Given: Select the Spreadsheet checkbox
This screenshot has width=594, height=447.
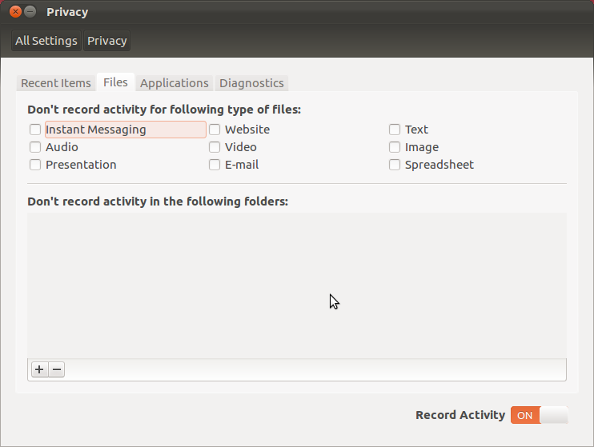Looking at the screenshot, I should click(x=395, y=165).
